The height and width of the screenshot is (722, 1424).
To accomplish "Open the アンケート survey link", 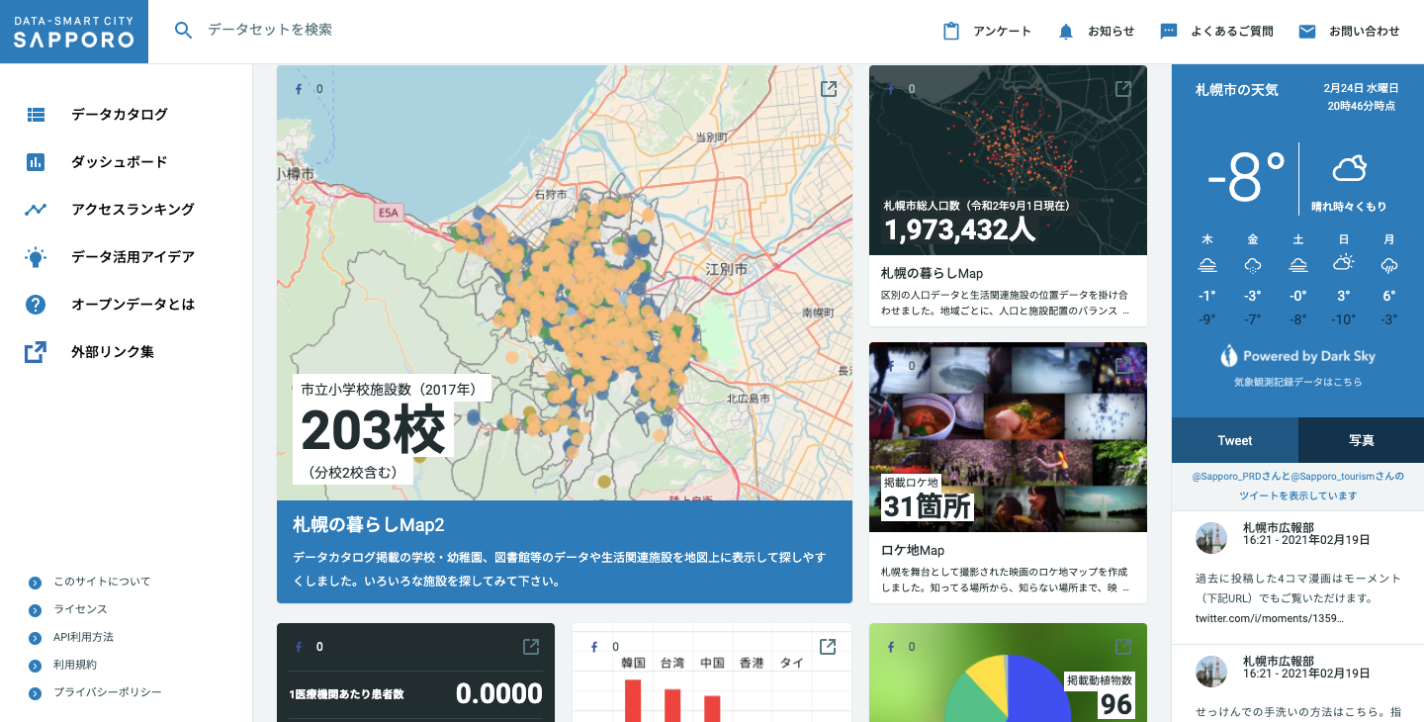I will [x=1002, y=32].
